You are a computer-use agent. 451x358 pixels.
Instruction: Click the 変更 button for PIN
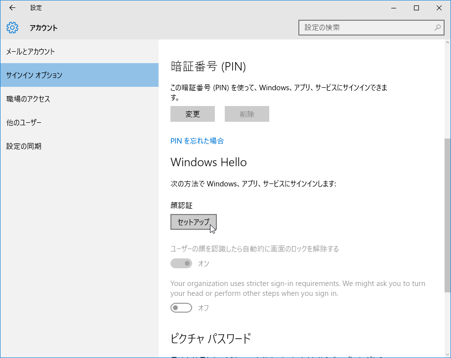tap(193, 114)
